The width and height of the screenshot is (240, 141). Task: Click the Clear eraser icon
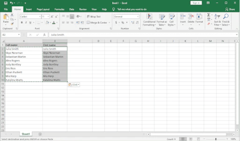click(x=209, y=24)
